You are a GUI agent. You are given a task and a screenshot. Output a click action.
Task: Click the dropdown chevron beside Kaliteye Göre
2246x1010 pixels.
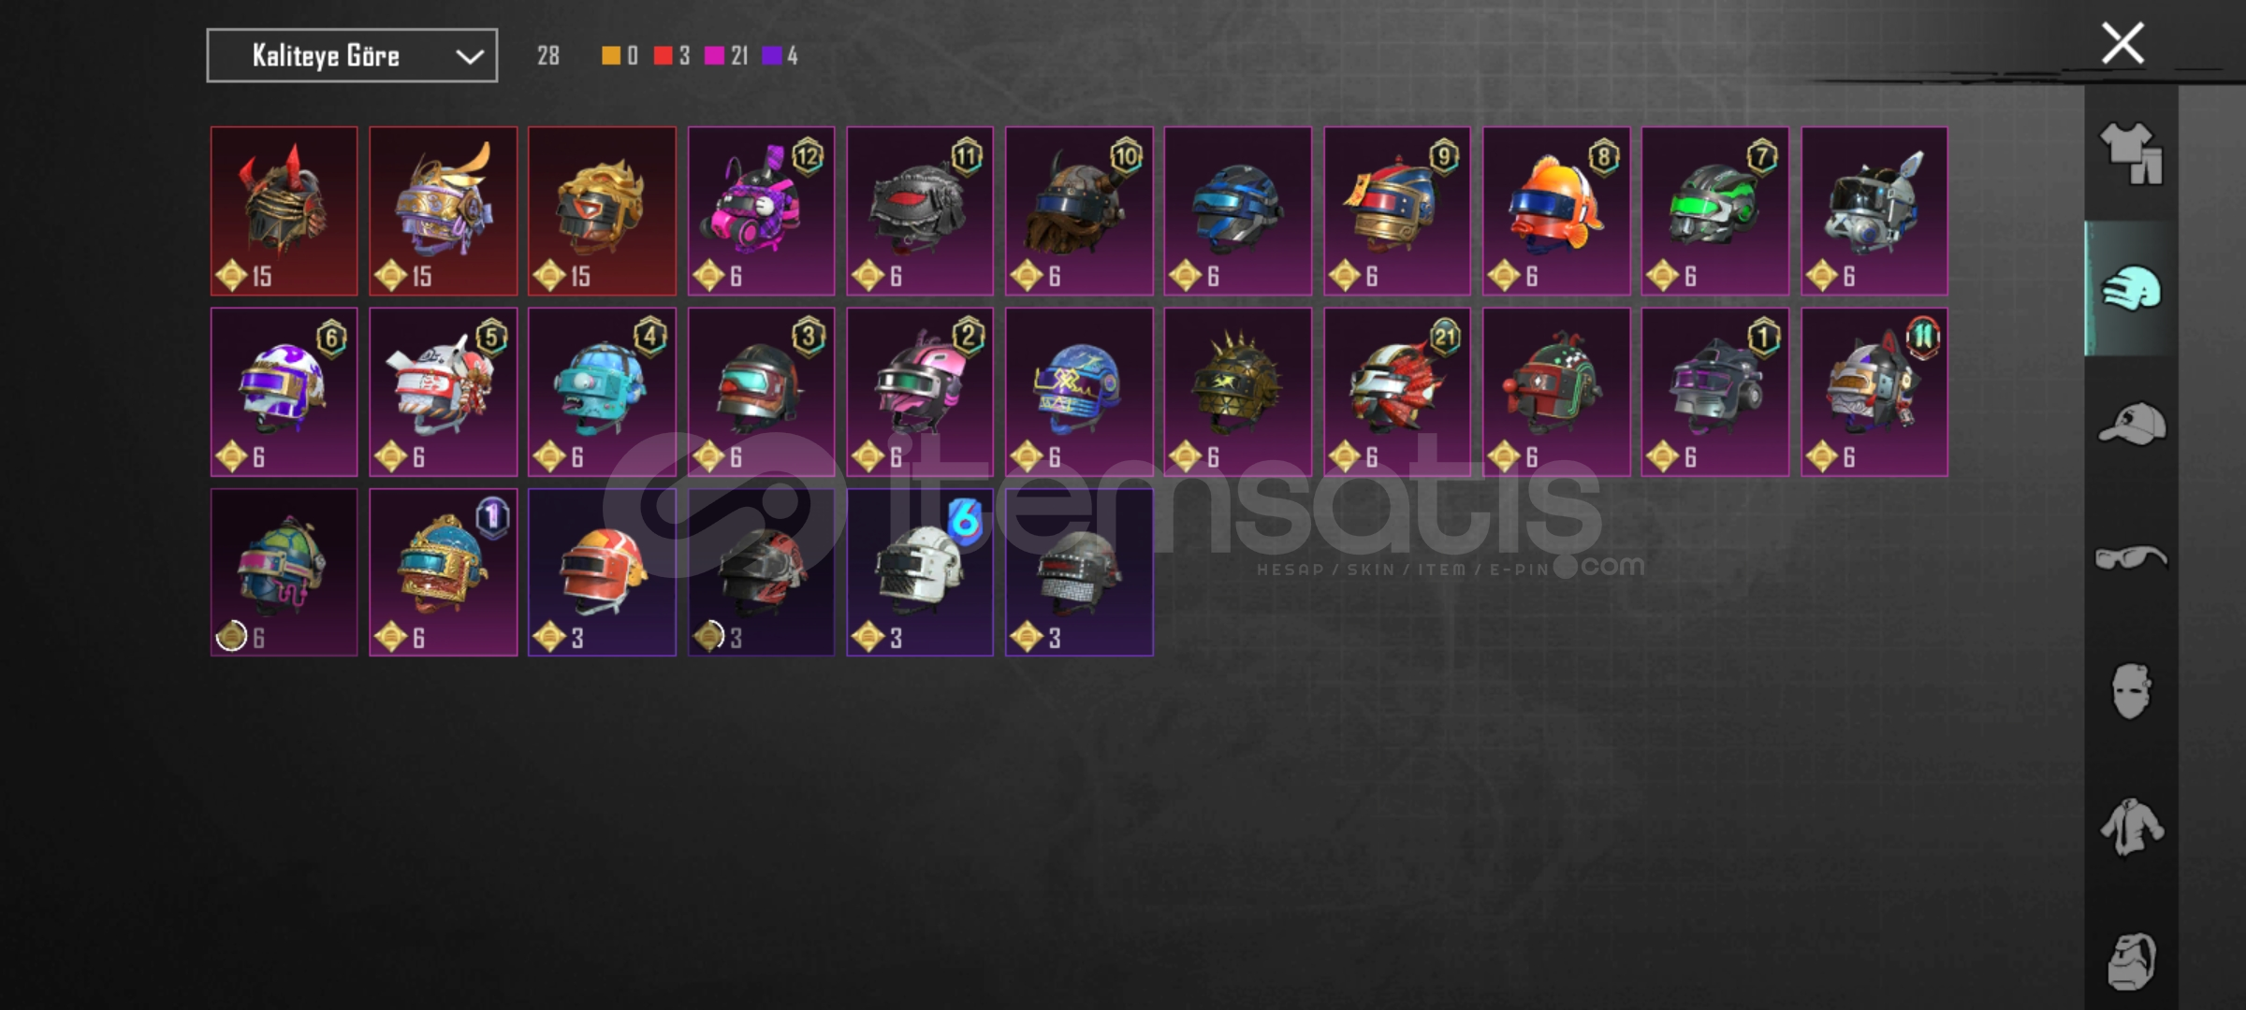pyautogui.click(x=469, y=57)
